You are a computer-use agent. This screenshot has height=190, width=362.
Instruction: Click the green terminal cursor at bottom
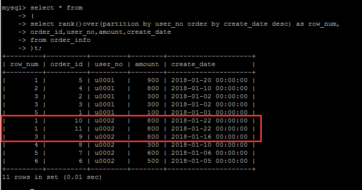pos(32,189)
